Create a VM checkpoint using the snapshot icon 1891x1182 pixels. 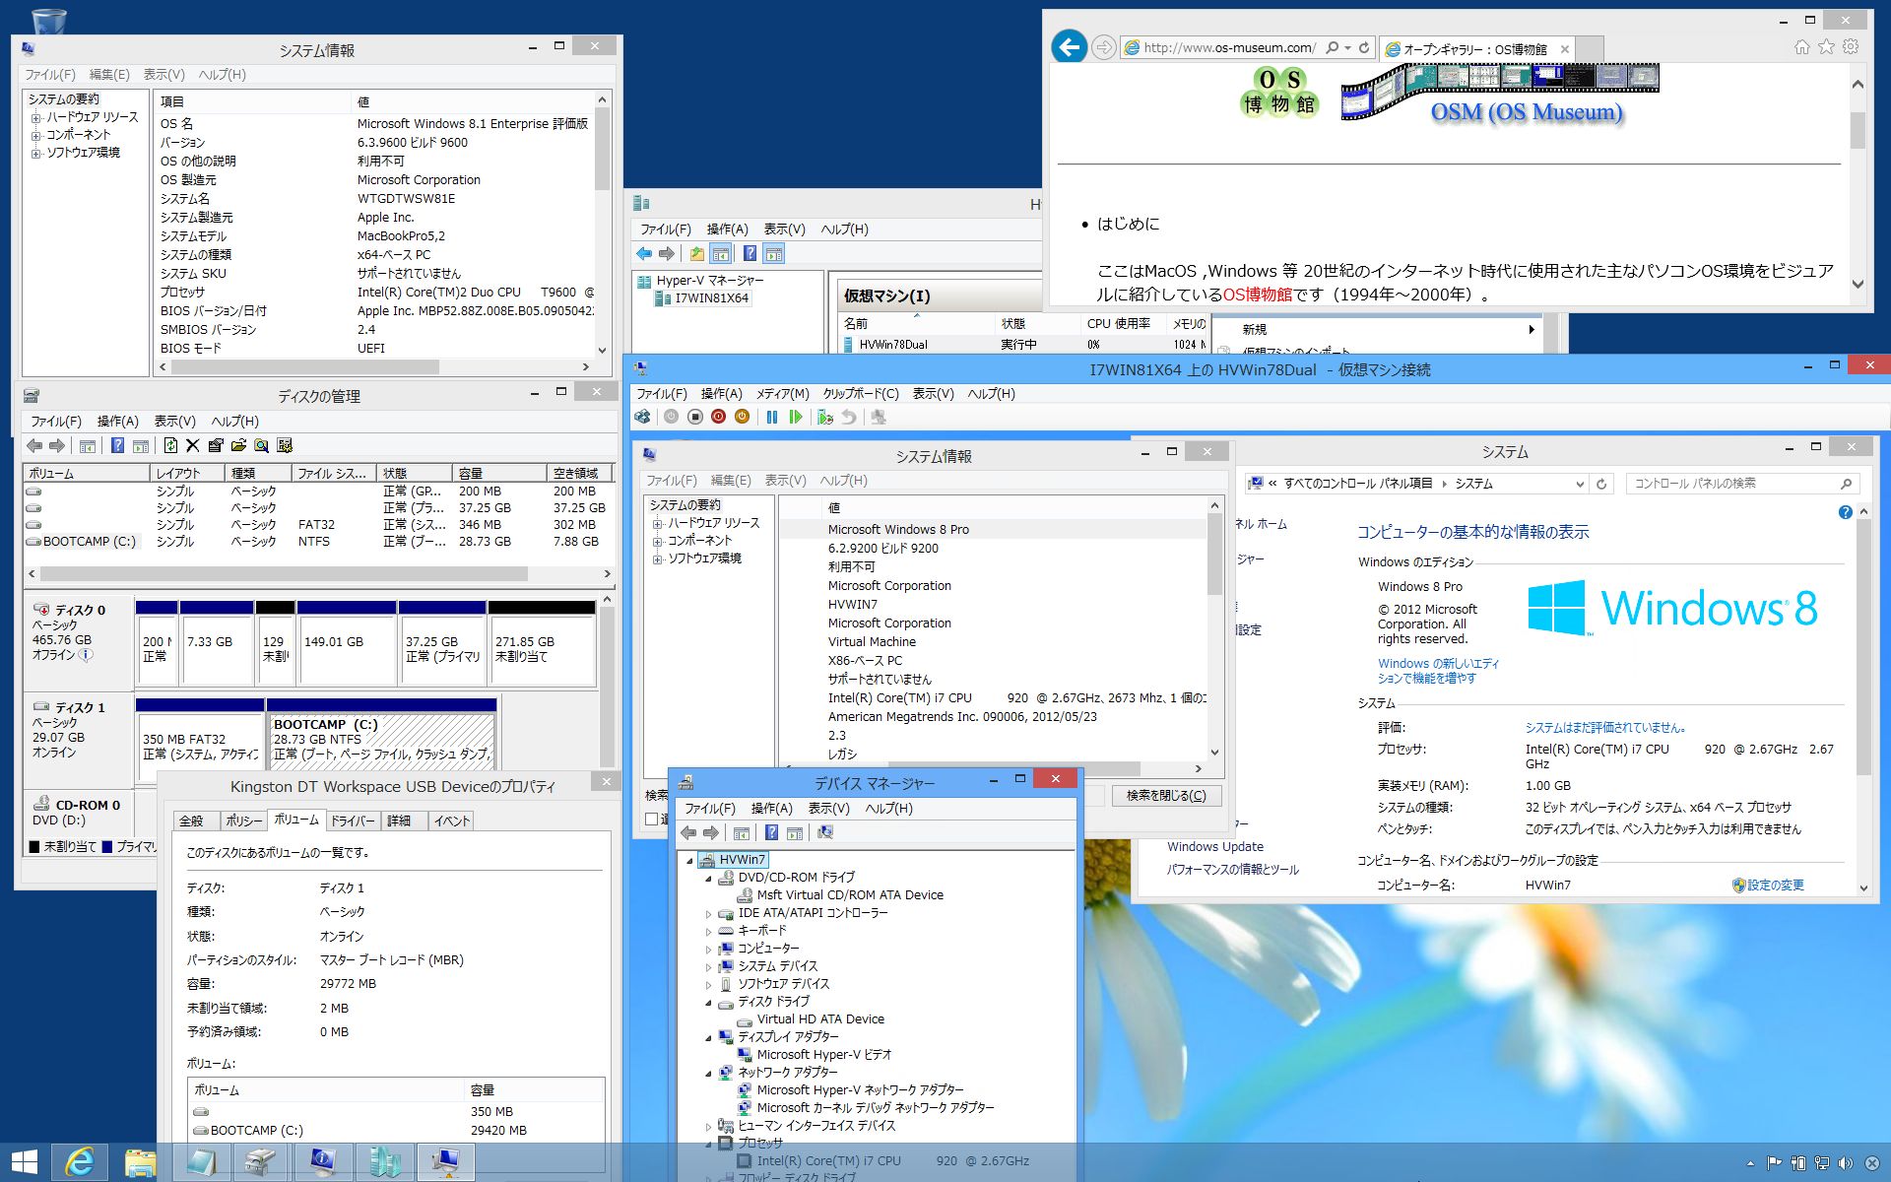point(825,417)
